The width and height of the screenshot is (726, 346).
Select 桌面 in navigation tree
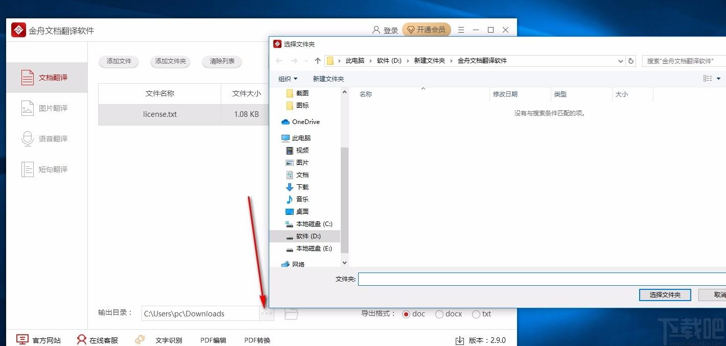click(x=297, y=211)
